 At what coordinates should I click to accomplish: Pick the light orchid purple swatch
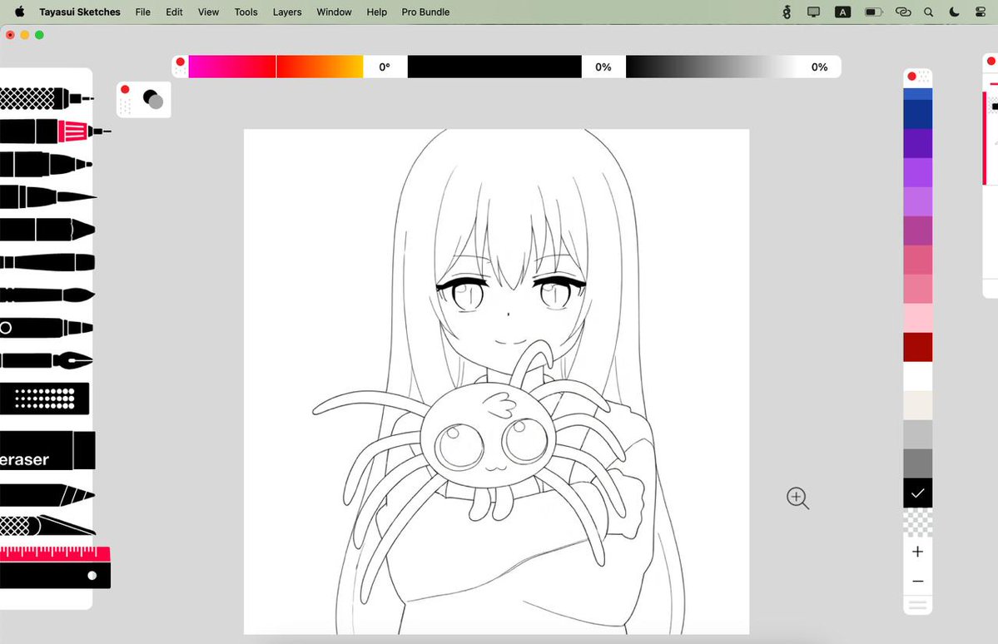(918, 201)
